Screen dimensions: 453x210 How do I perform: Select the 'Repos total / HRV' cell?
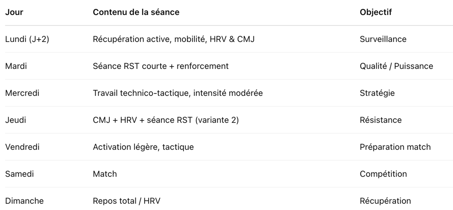point(127,201)
